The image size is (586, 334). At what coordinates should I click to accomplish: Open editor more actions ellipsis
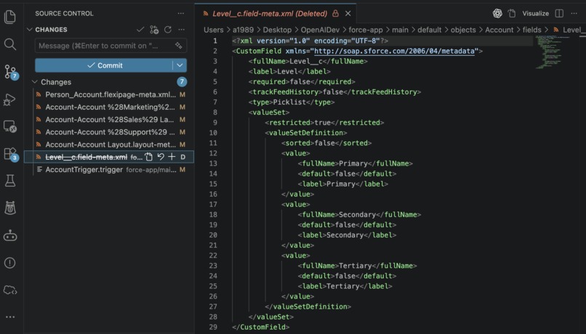[x=574, y=14]
